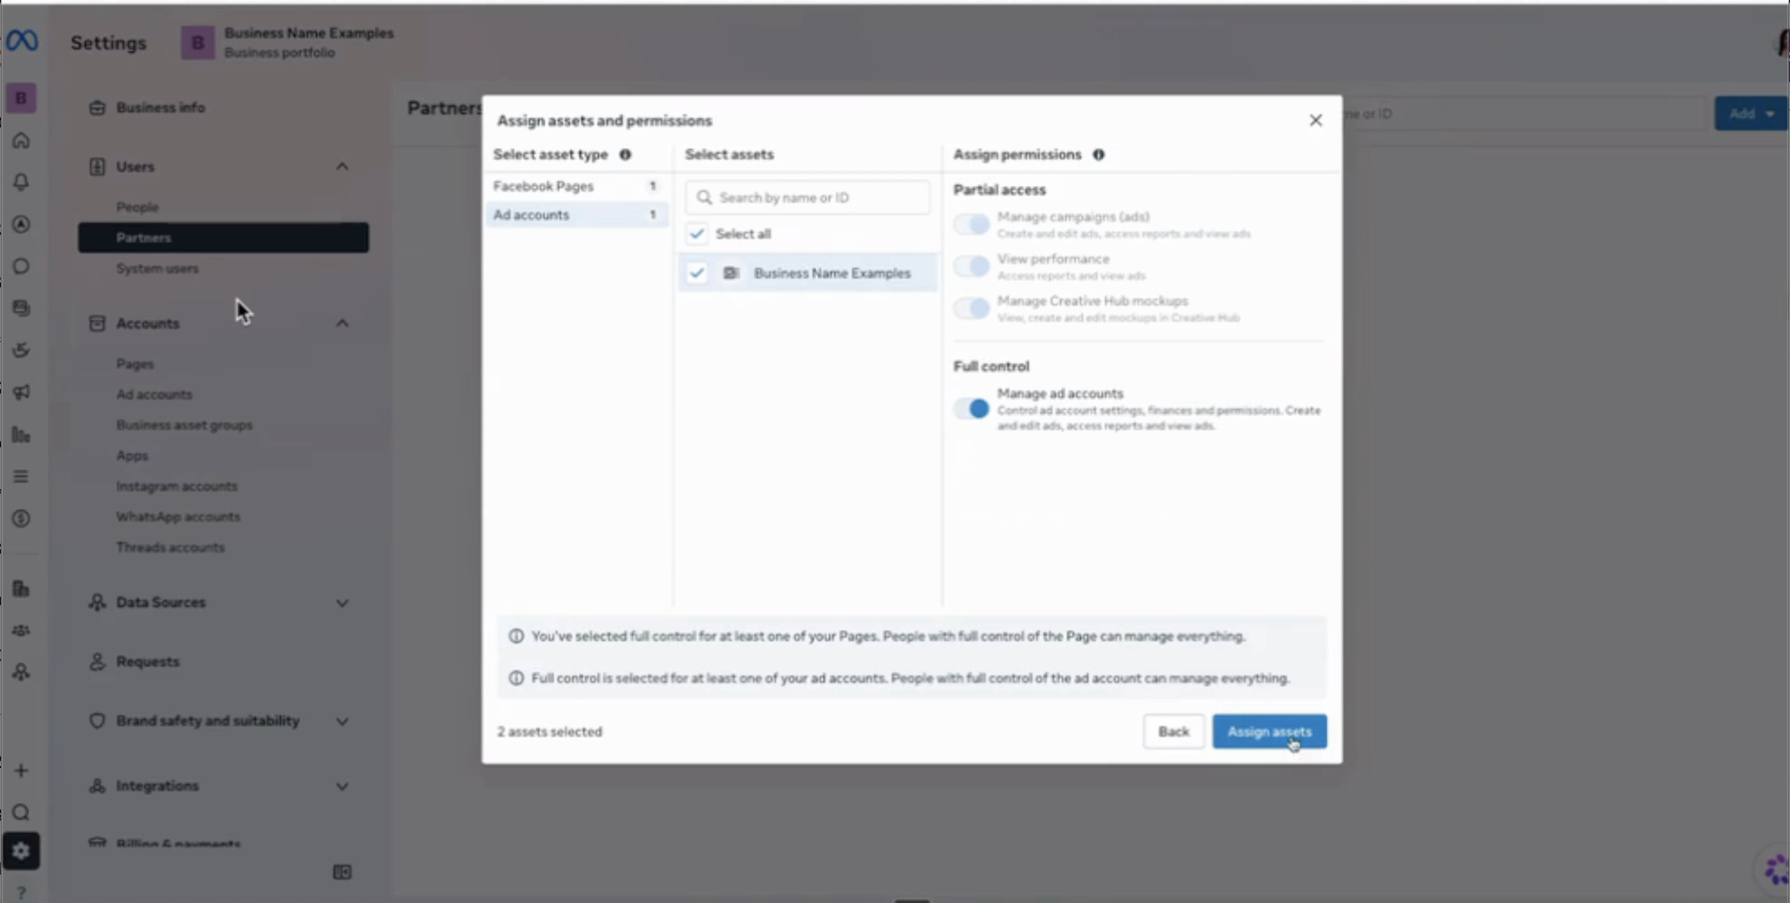
Task: Open Business asset groups in sidebar
Action: coord(184,425)
